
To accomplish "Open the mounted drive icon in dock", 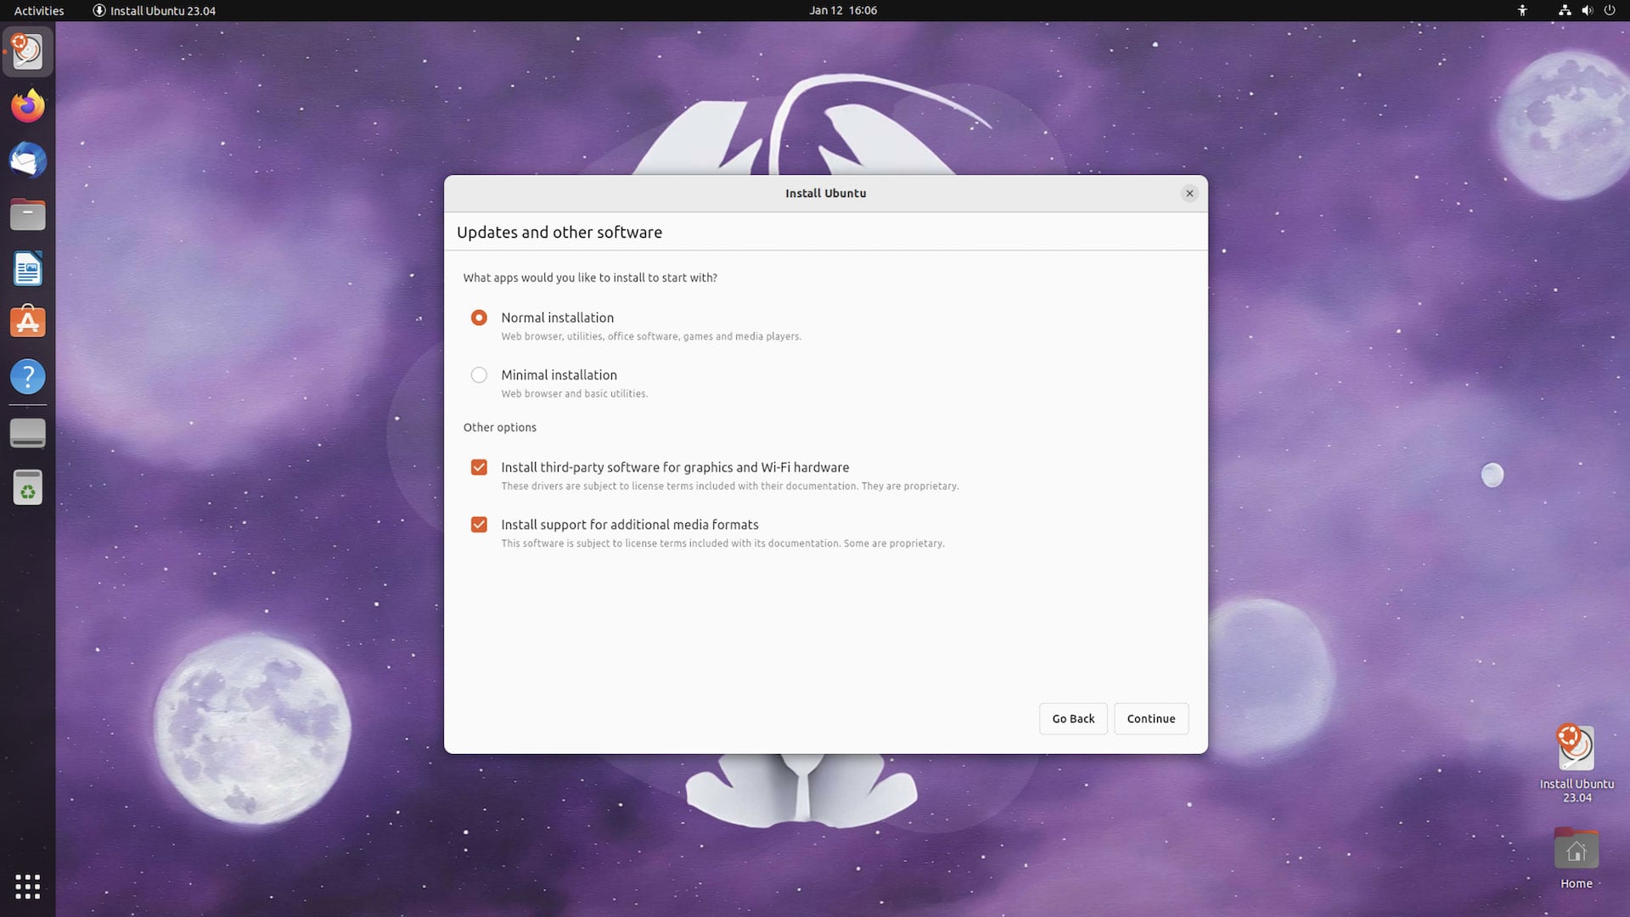I will tap(28, 433).
